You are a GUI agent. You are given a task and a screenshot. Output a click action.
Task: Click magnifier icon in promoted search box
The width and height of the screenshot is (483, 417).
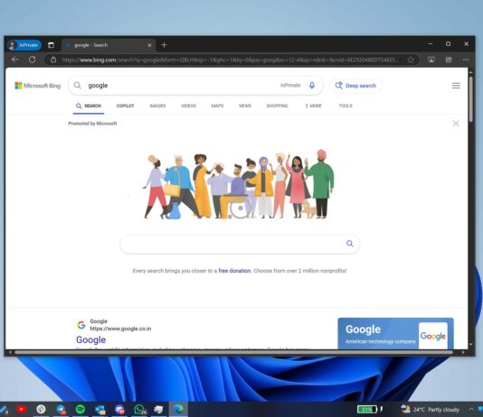tap(350, 244)
